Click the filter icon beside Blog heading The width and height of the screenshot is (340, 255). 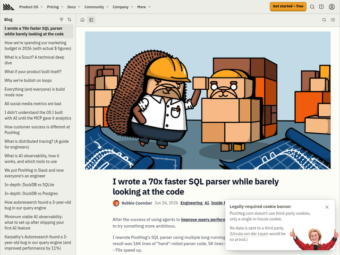[x=61, y=20]
